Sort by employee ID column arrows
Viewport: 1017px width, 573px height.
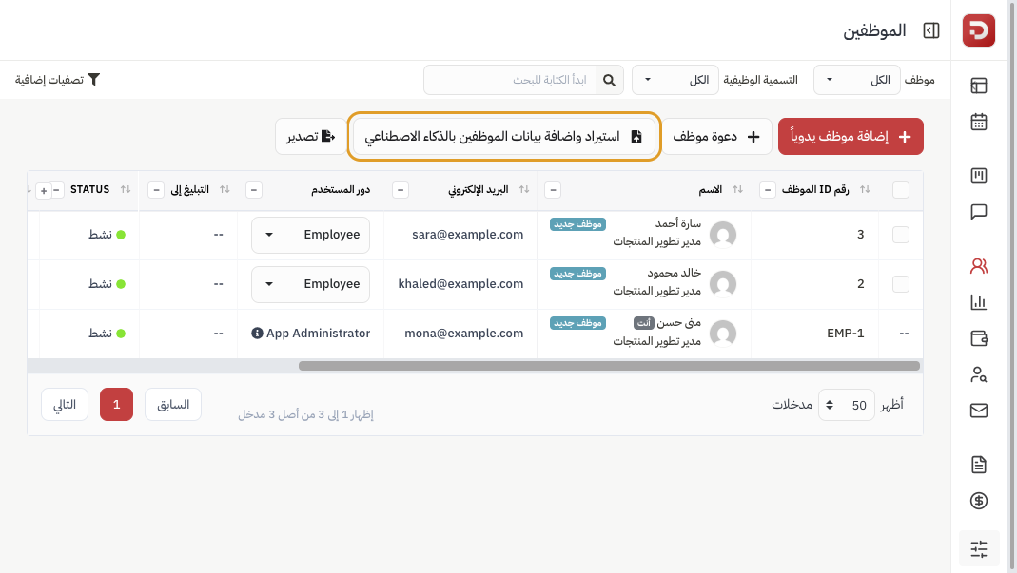click(x=865, y=189)
